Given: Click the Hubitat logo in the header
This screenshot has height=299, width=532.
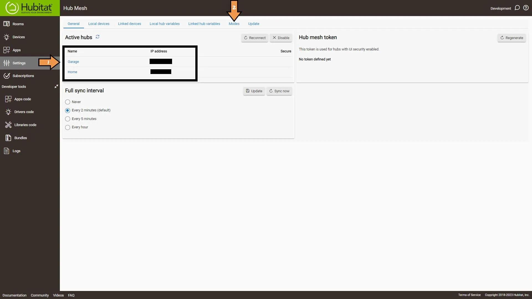Looking at the screenshot, I should pos(29,8).
